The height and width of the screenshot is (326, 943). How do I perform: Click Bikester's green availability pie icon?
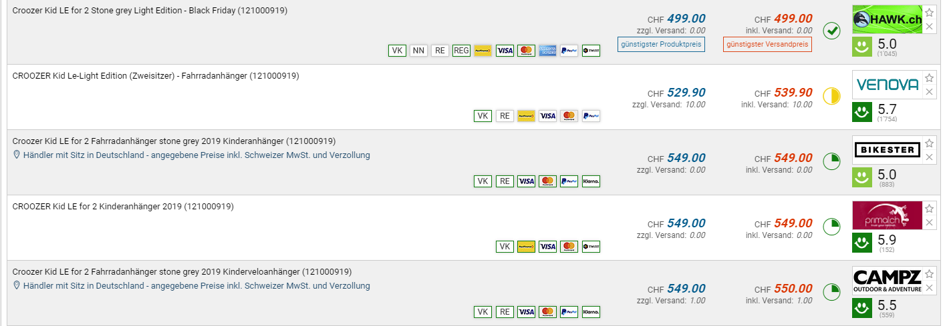click(831, 161)
